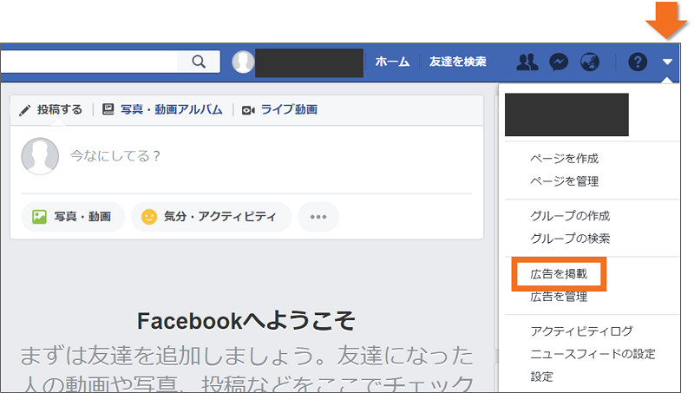Choose グループの作成 from the menu
The width and height of the screenshot is (694, 393).
[570, 216]
